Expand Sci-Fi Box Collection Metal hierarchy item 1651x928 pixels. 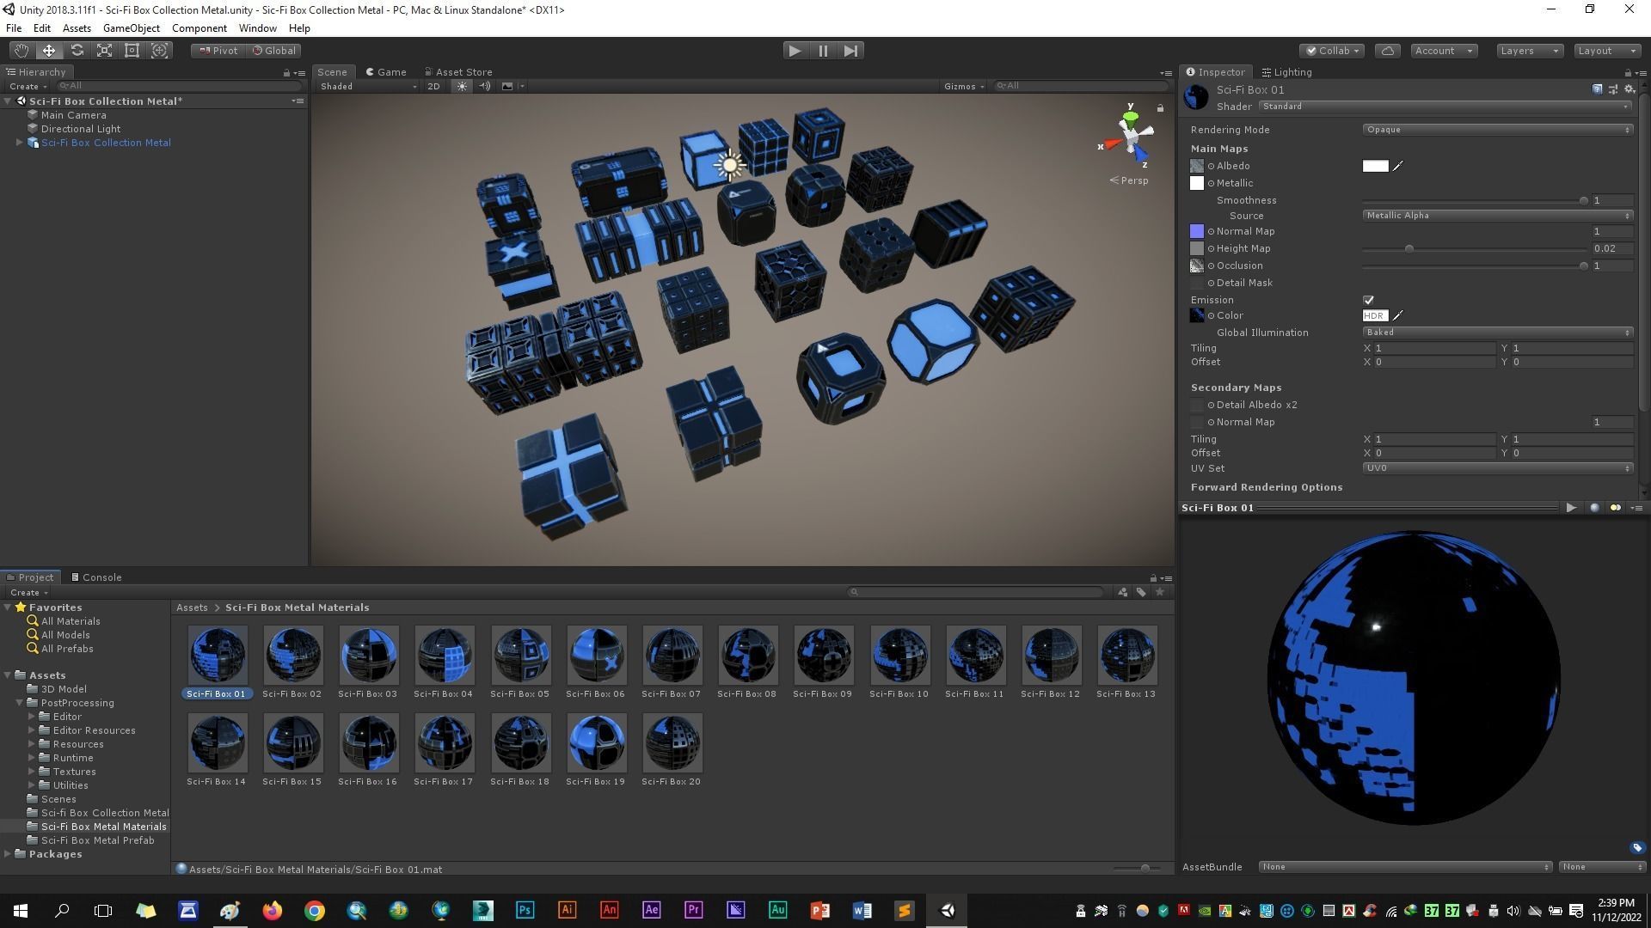click(19, 143)
